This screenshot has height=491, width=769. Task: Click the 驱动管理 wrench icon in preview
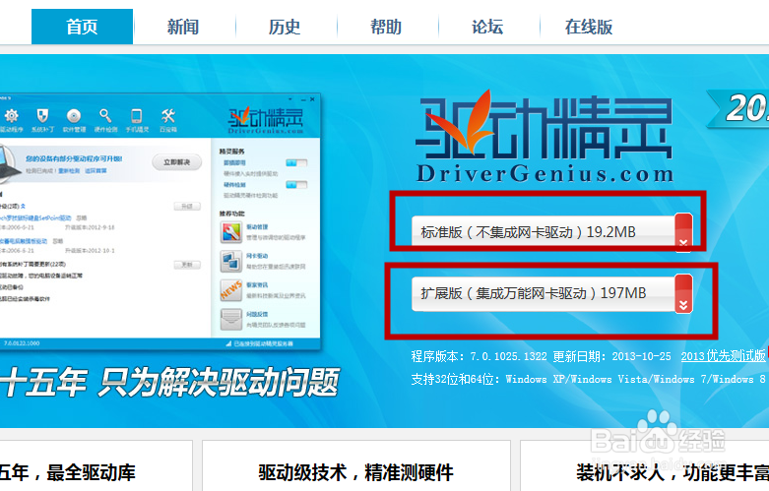coord(231,232)
